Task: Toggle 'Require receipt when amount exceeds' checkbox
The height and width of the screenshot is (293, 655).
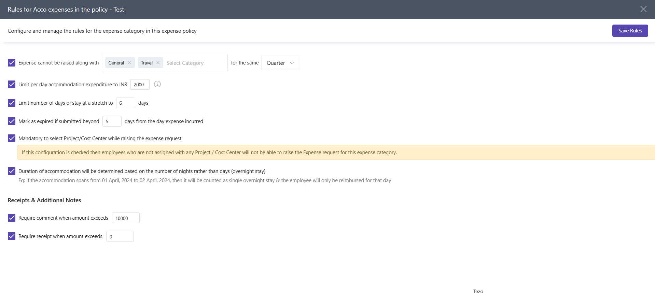Action: pyautogui.click(x=12, y=236)
